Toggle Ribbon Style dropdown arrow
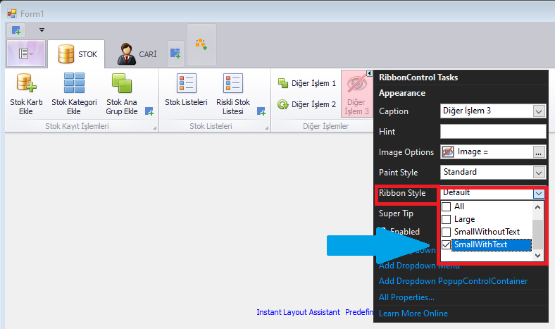Image resolution: width=555 pixels, height=329 pixels. [x=539, y=193]
